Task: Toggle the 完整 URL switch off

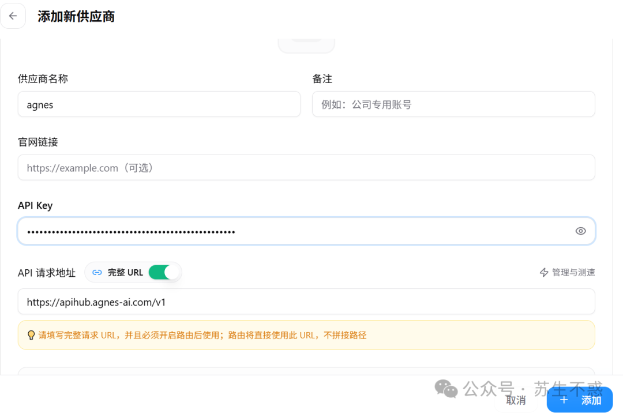Action: pyautogui.click(x=164, y=273)
